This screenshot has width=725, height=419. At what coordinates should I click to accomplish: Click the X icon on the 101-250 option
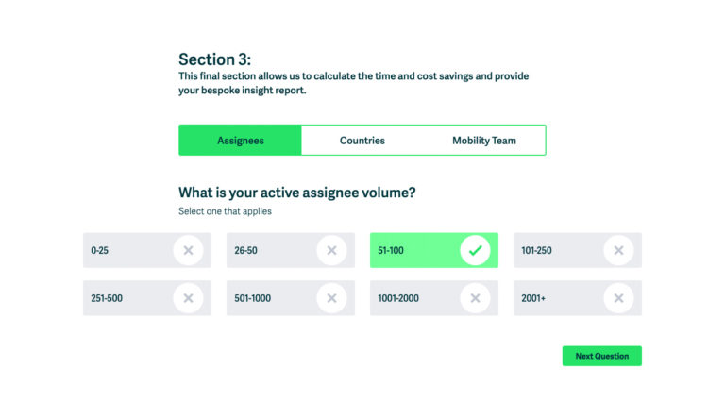coord(618,250)
